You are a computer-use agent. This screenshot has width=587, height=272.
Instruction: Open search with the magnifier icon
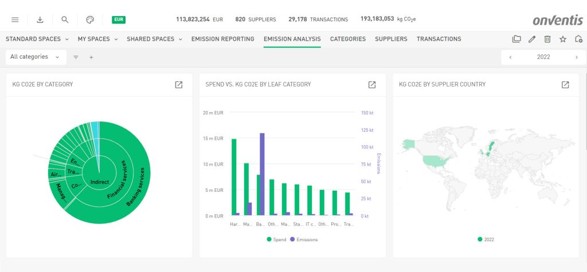(65, 19)
